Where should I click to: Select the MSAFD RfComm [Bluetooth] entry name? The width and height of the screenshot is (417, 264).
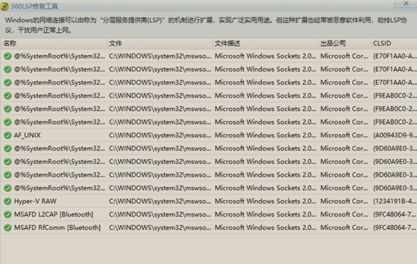tap(58, 228)
